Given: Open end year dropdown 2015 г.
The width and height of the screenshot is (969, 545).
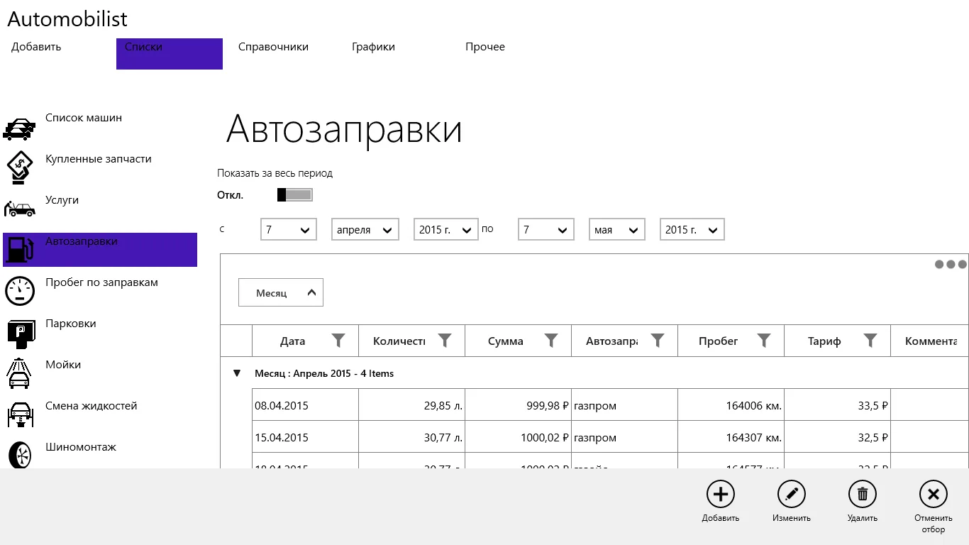Looking at the screenshot, I should [692, 230].
